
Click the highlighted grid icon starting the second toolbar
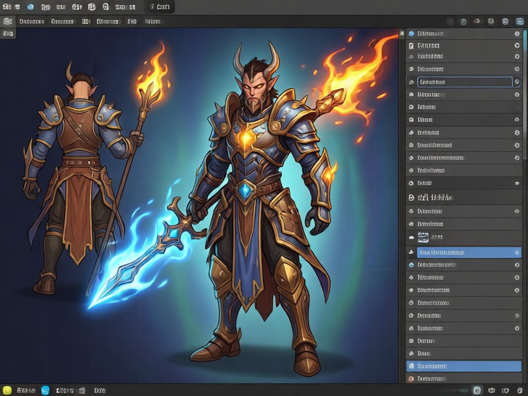pos(7,21)
